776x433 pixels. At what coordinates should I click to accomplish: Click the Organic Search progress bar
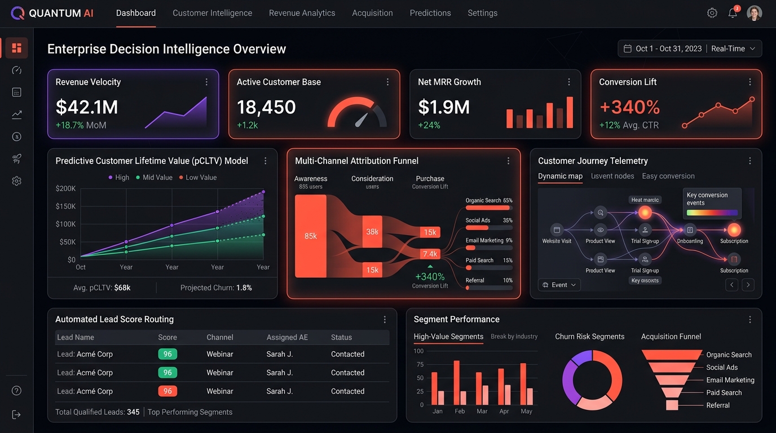489,209
